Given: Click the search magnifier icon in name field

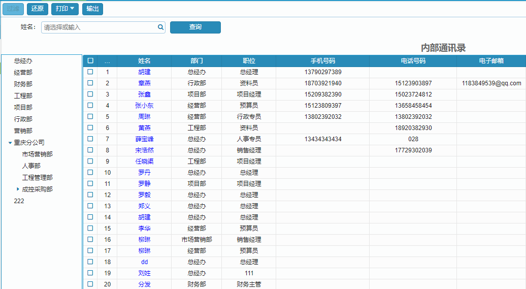Looking at the screenshot, I should tap(160, 27).
